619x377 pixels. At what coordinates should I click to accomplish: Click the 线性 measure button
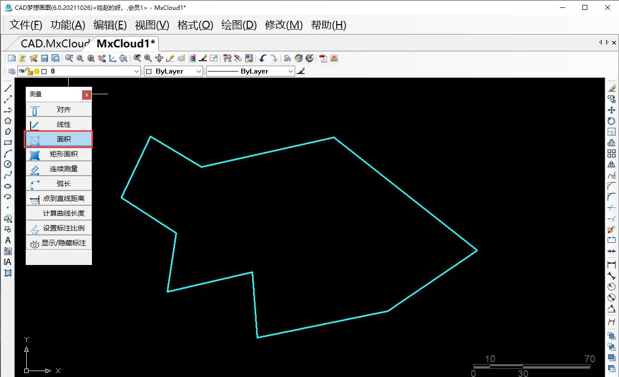[x=59, y=124]
